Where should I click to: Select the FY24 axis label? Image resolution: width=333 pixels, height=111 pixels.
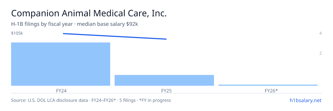(61, 90)
